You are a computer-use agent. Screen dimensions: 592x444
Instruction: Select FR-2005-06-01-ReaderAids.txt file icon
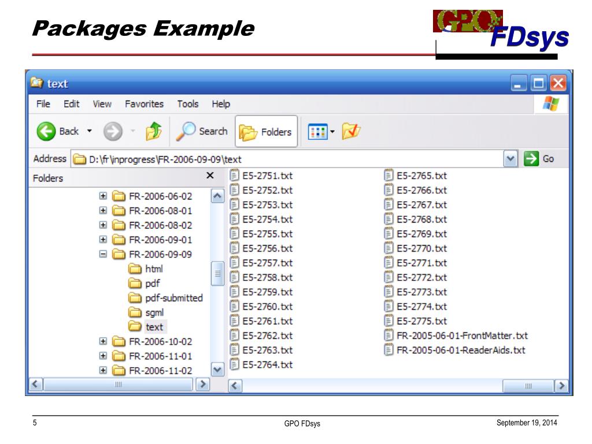click(388, 350)
